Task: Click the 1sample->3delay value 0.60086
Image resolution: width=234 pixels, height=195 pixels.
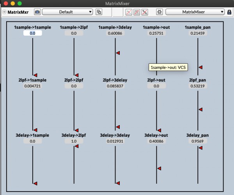Action: pos(115,33)
